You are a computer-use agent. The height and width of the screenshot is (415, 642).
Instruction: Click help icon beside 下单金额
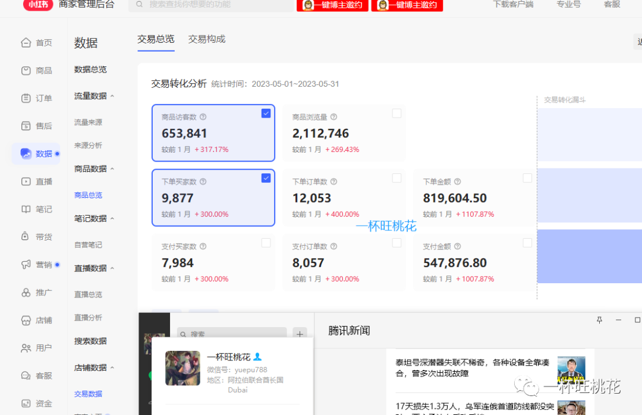(457, 182)
